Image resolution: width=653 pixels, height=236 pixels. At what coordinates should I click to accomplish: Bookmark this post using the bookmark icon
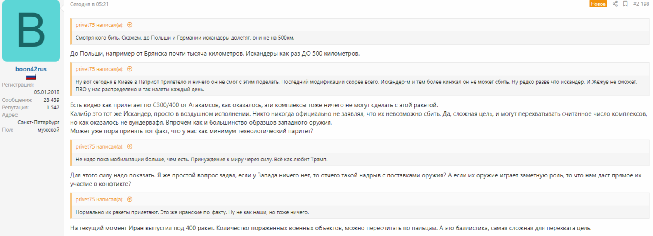pyautogui.click(x=625, y=4)
